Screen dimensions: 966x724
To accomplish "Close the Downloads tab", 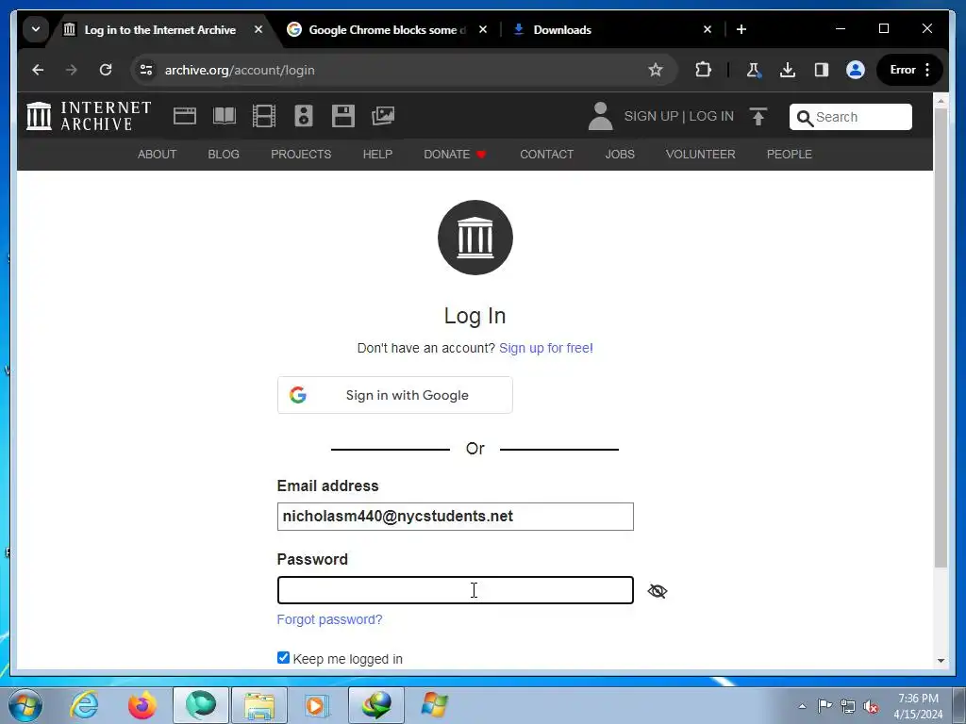I will pyautogui.click(x=708, y=29).
